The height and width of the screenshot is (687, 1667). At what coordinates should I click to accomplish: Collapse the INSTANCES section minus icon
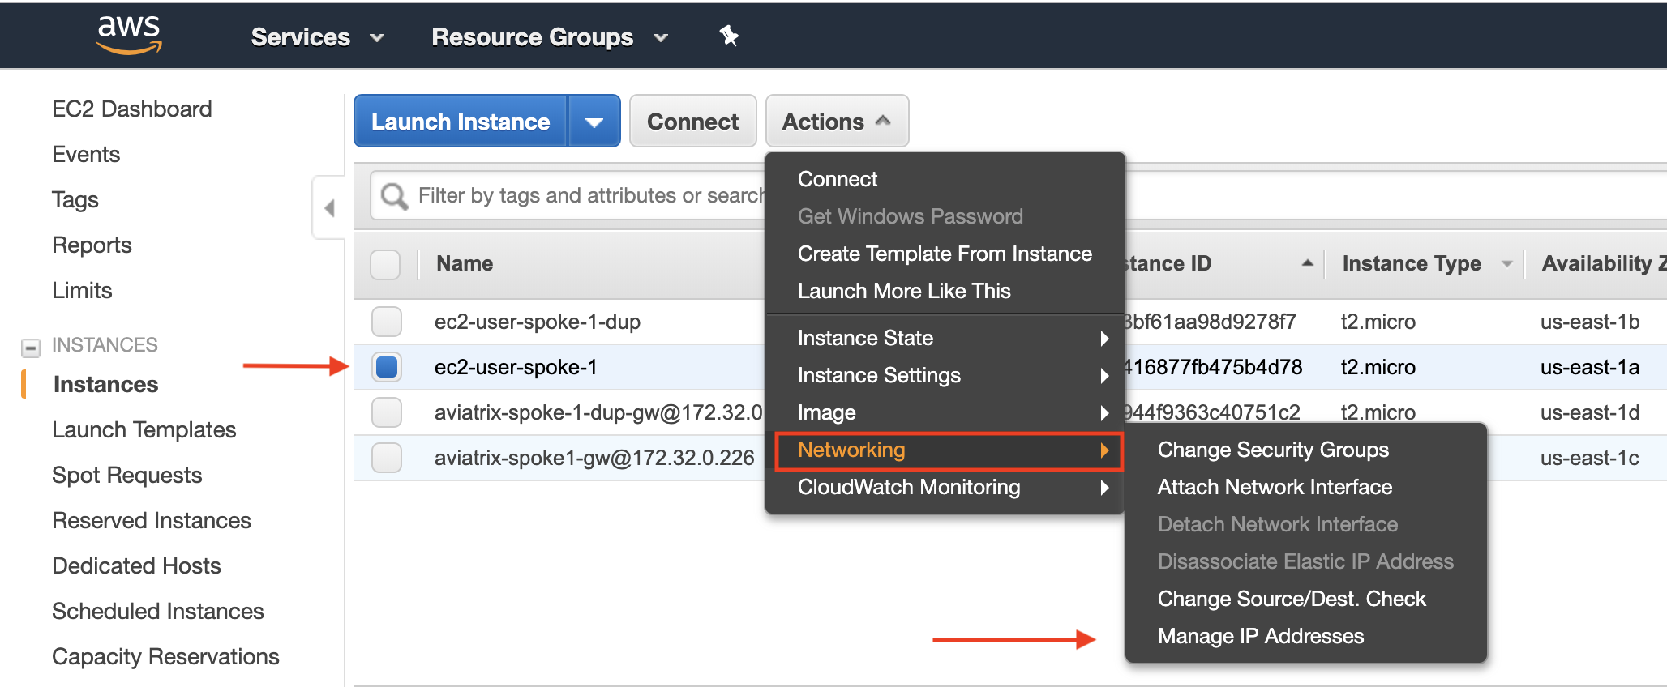pos(31,348)
